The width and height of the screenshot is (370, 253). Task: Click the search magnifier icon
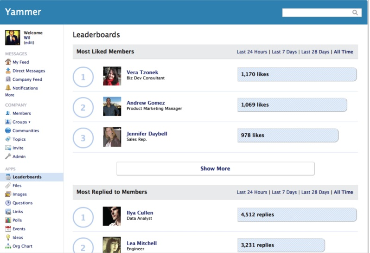(x=355, y=13)
